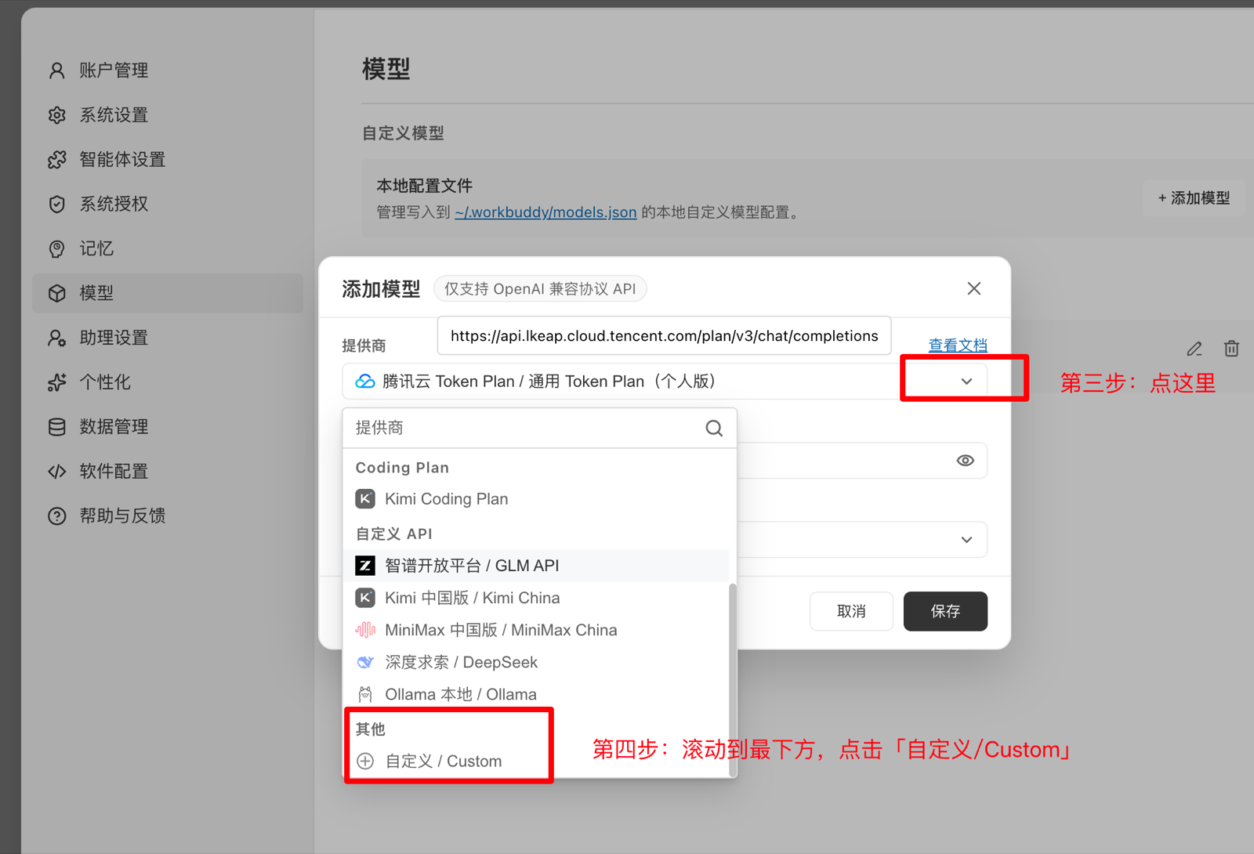Image resolution: width=1254 pixels, height=854 pixels.
Task: Select Kimi 中国版 / Kimi China
Action: (x=537, y=598)
